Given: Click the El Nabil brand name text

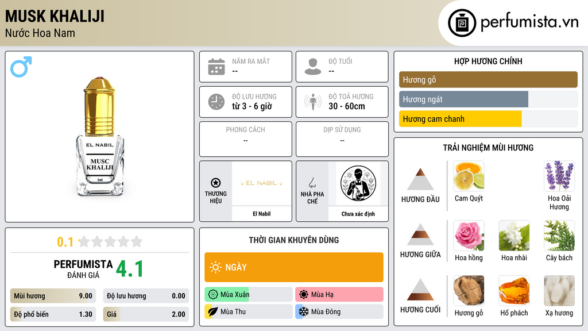Looking at the screenshot, I should 261,214.
